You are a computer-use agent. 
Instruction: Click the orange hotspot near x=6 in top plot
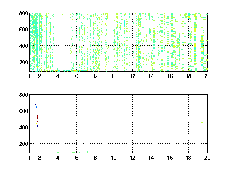tap(74, 70)
